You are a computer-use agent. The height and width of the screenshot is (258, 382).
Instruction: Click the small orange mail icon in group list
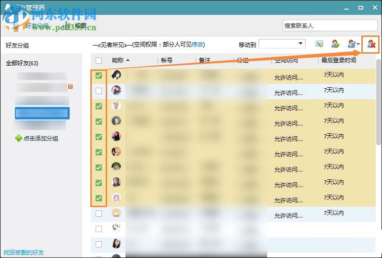click(x=71, y=87)
